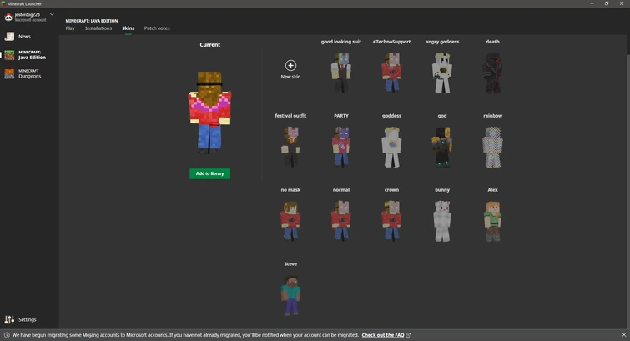Select the #TechnoSupport skin
Viewport: 630px width, 341px height.
tap(391, 73)
